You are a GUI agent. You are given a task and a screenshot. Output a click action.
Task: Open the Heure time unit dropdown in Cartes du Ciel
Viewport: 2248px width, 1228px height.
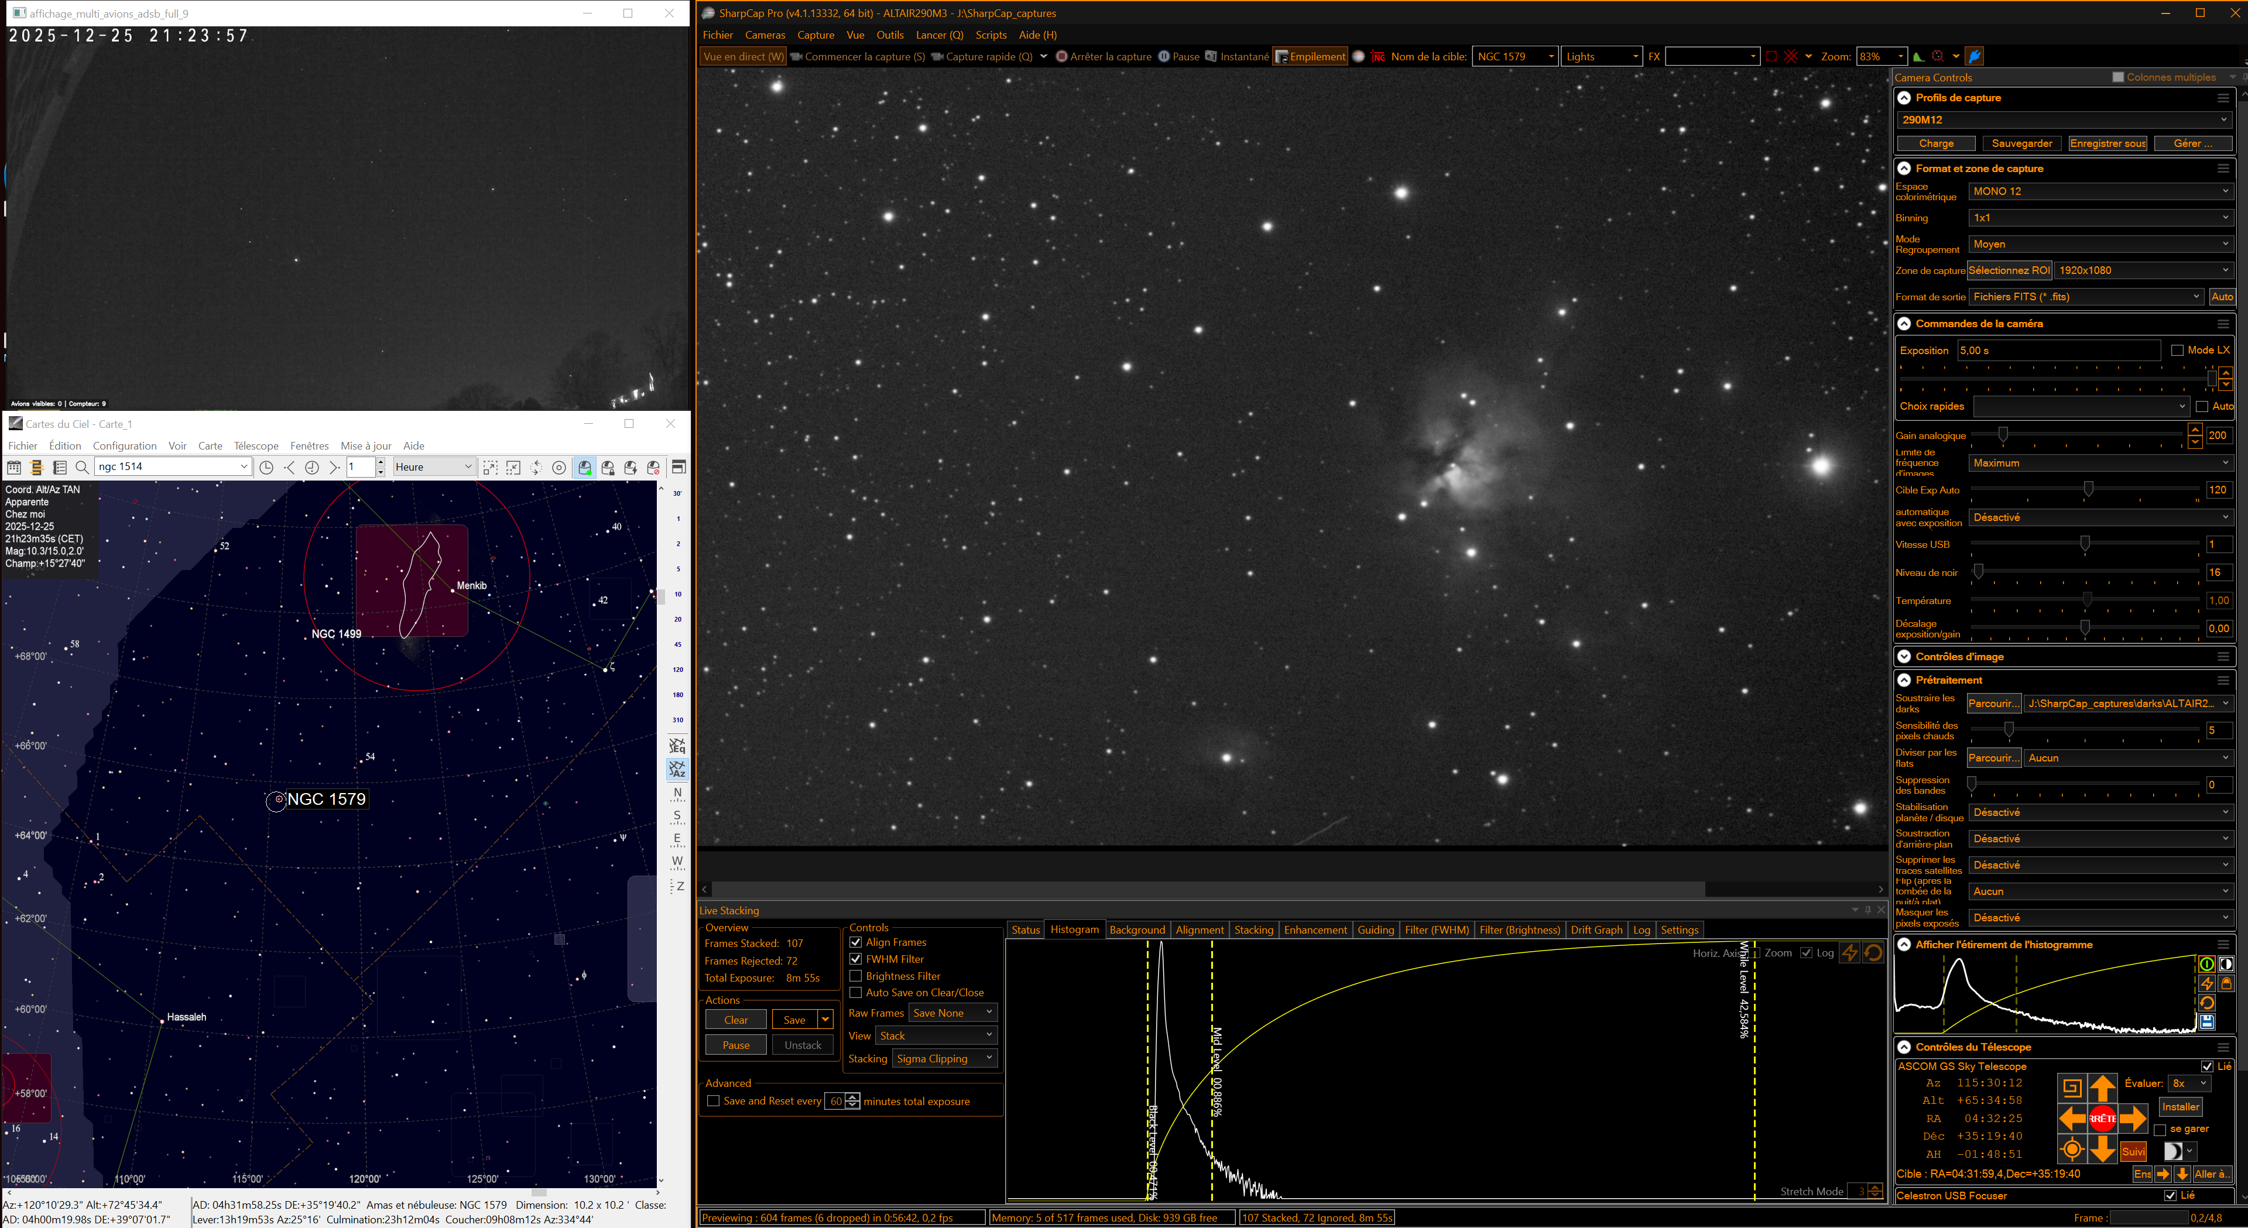point(434,467)
